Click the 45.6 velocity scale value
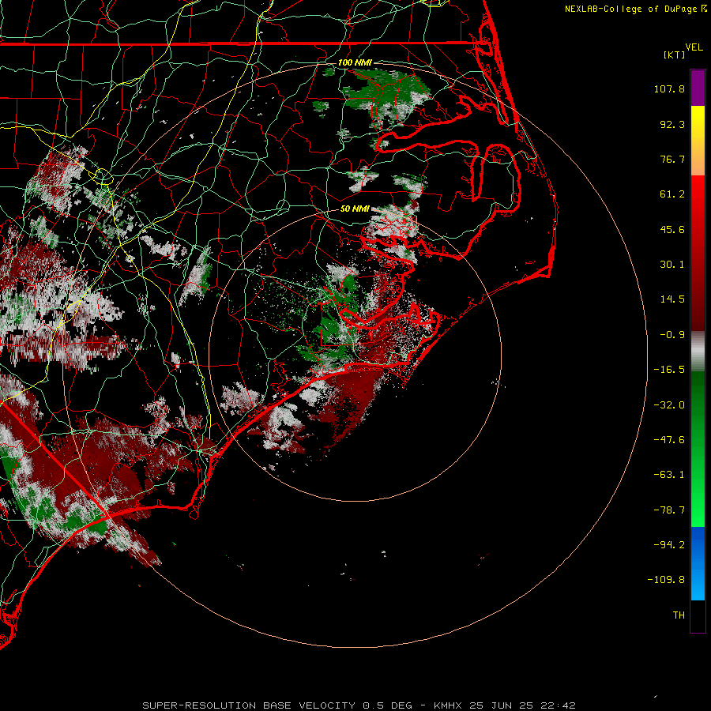The height and width of the screenshot is (711, 711). pyautogui.click(x=672, y=229)
